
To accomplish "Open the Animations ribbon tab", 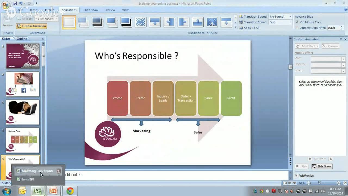I will coord(69,10).
